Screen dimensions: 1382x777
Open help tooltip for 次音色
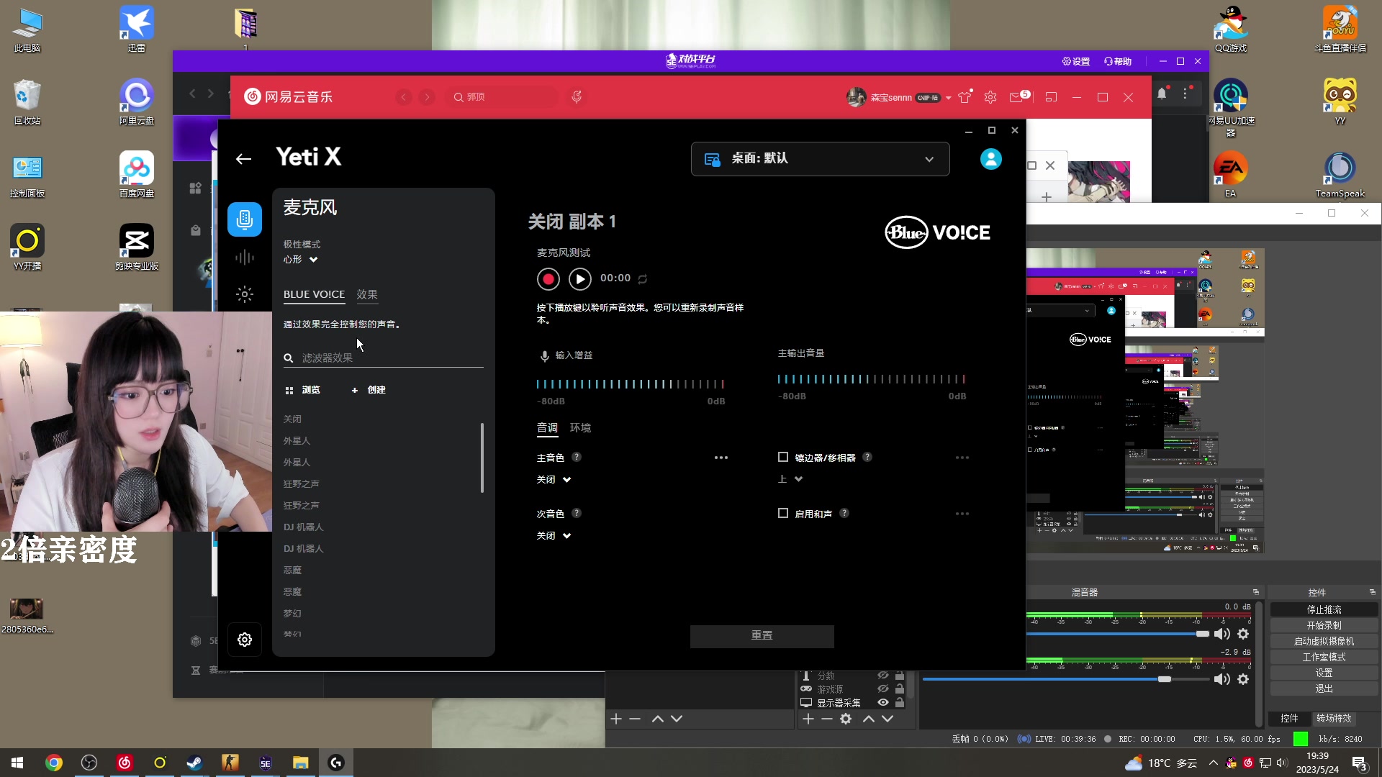[577, 513]
